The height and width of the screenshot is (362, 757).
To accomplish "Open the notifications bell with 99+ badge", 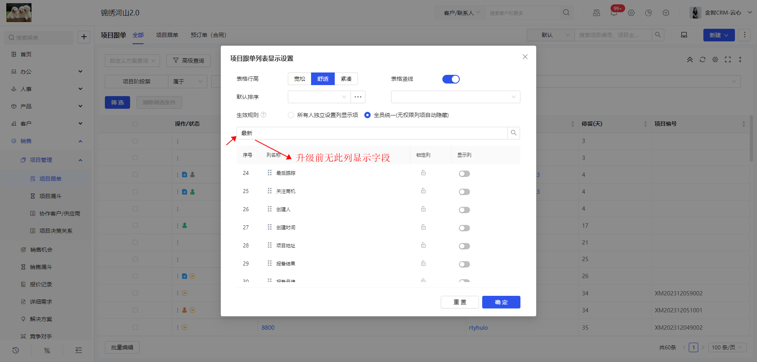I will [x=614, y=13].
